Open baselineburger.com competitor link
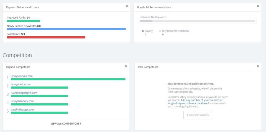This screenshot has width=266, height=132. point(22,110)
